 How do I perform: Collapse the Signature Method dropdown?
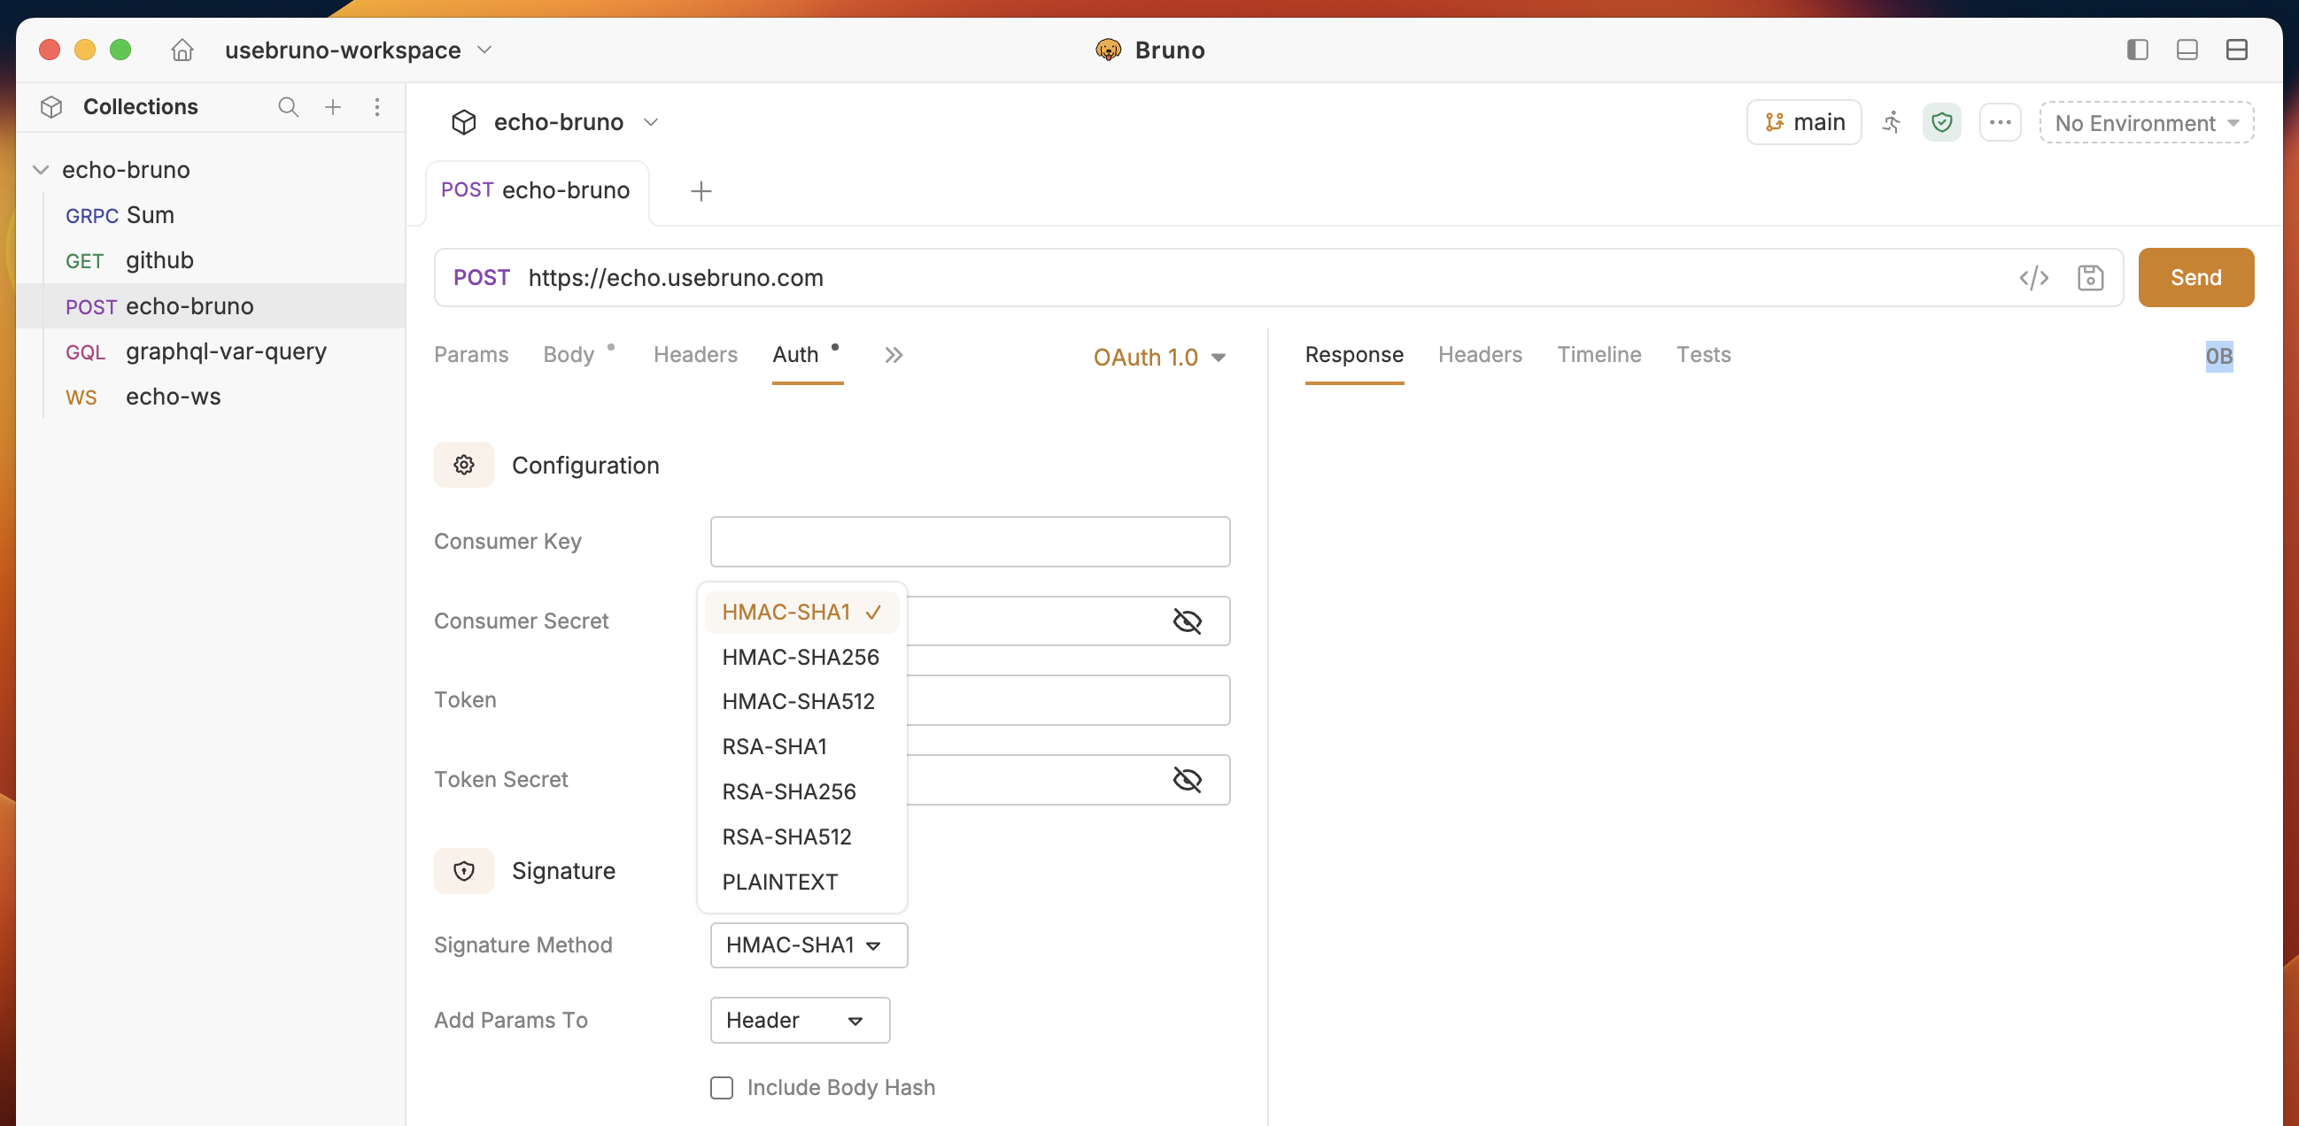pos(809,945)
